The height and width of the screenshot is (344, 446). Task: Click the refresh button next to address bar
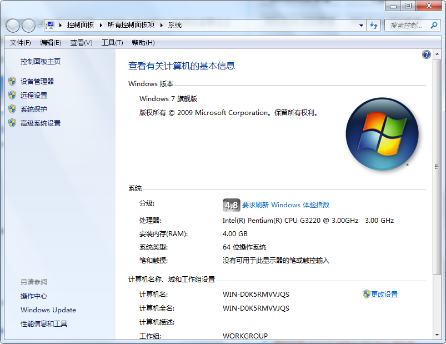pos(374,26)
